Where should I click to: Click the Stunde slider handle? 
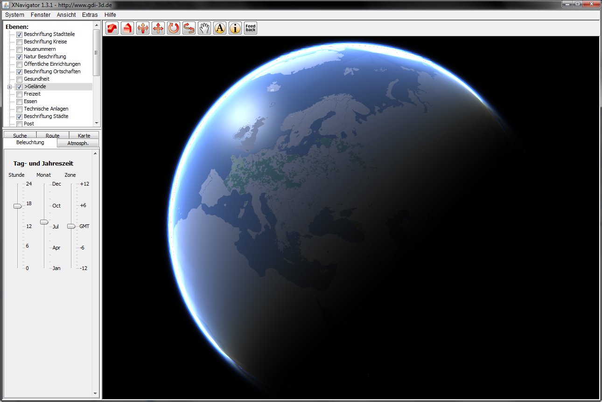pyautogui.click(x=17, y=206)
